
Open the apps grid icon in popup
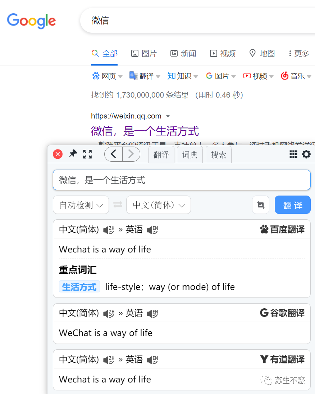point(293,154)
